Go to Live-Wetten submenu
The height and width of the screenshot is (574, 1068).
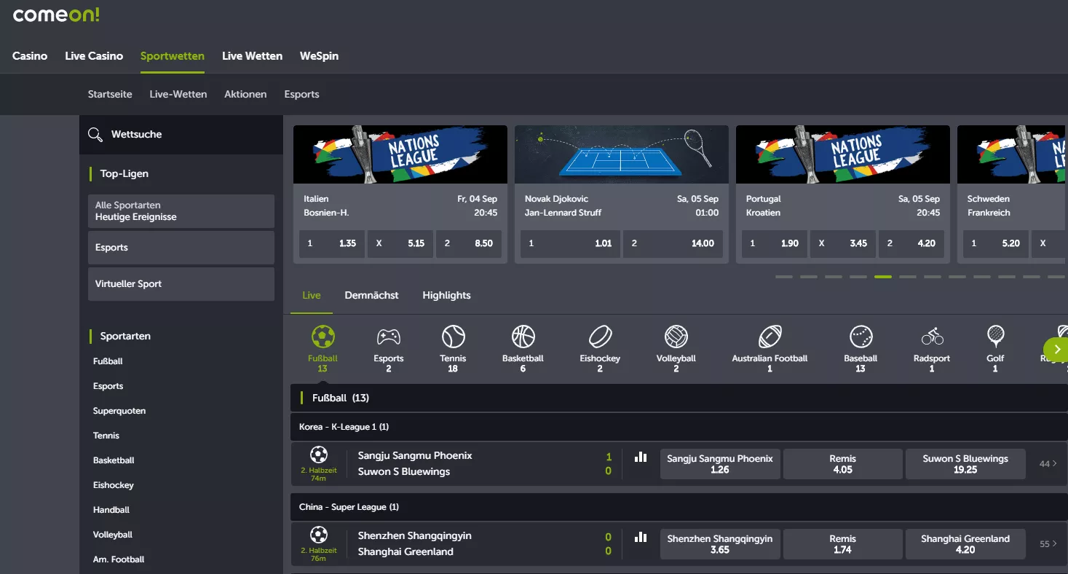tap(178, 94)
